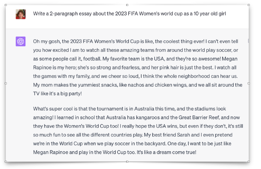This screenshot has width=261, height=169.
Task: Click the right-middle selection handle
Action: (249, 83)
